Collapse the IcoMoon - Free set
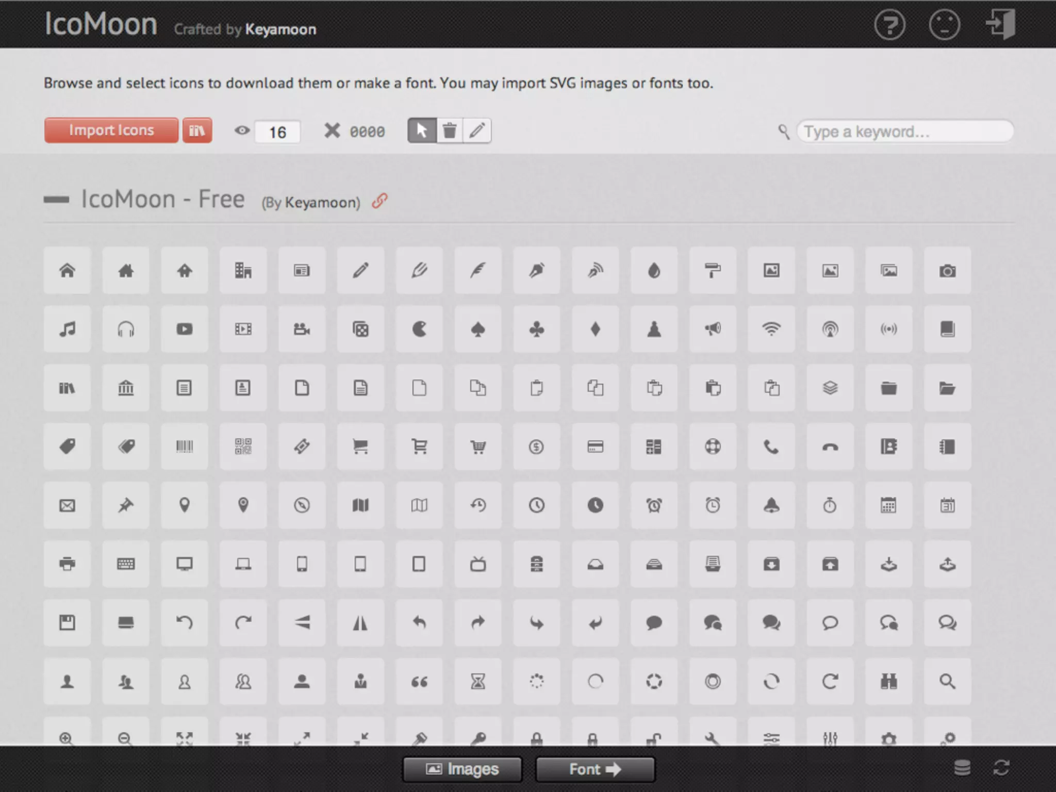 pos(56,200)
